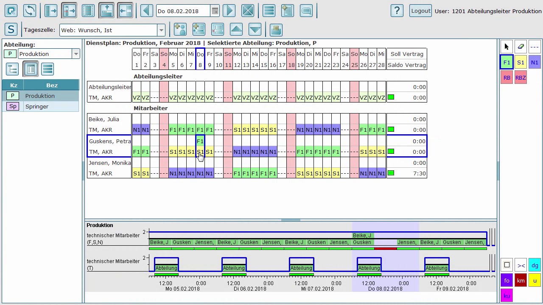Image resolution: width=543 pixels, height=305 pixels.
Task: Click the horizontal splitter handle above Produktion chart
Action: click(291, 220)
